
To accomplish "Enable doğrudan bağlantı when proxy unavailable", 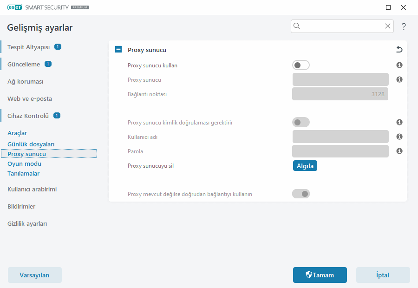I will pyautogui.click(x=301, y=194).
